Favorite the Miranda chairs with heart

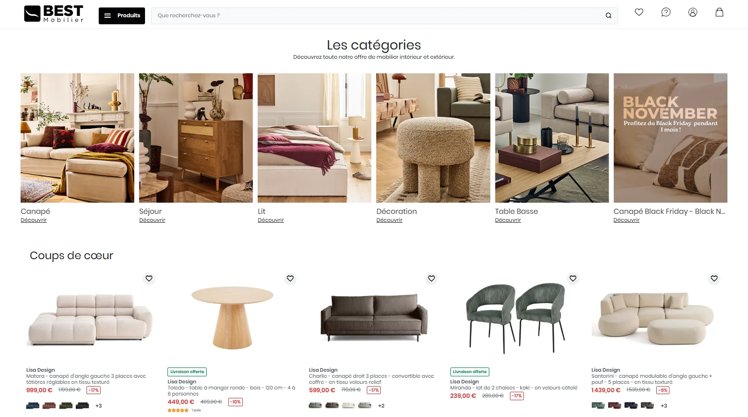click(x=573, y=278)
